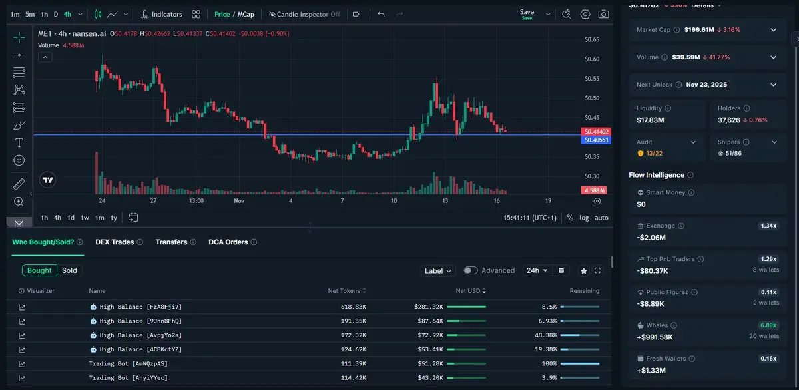
Task: Take a chart snapshot with camera icon
Action: [x=603, y=14]
